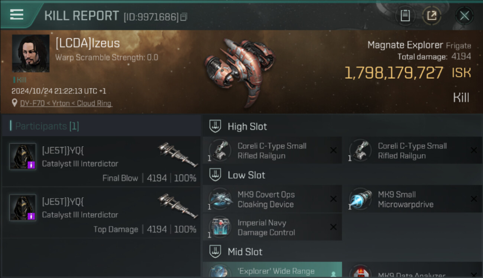483x278 pixels.
Task: View first participant's Catalyst III Interdictor ship
Action: [178, 155]
